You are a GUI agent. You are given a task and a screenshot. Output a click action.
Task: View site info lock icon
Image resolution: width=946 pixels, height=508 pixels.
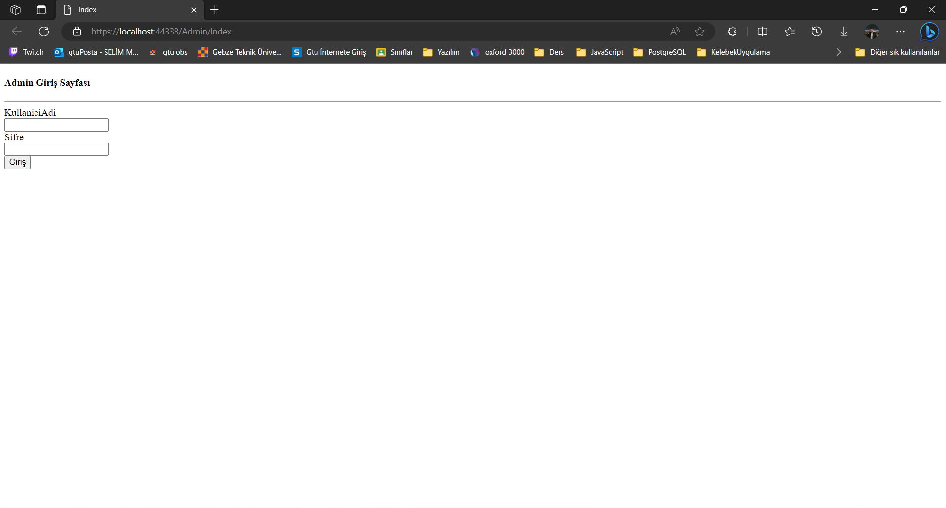(x=77, y=32)
